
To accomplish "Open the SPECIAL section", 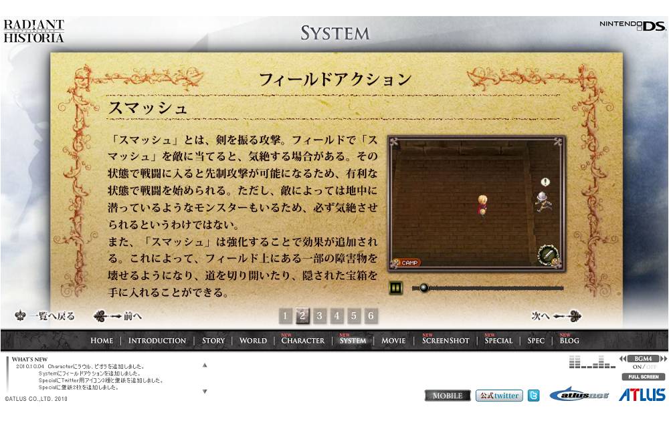I will 499,341.
